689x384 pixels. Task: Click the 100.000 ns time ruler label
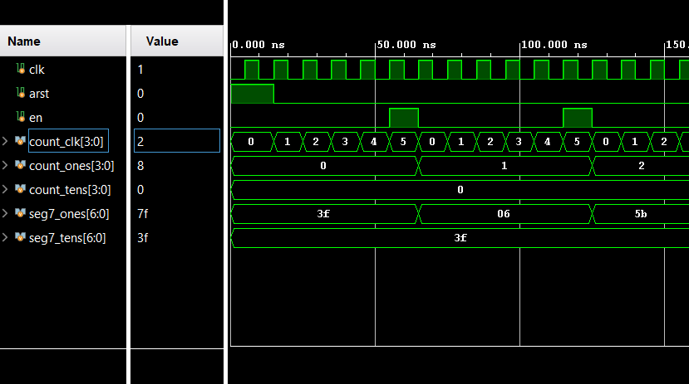click(x=554, y=45)
